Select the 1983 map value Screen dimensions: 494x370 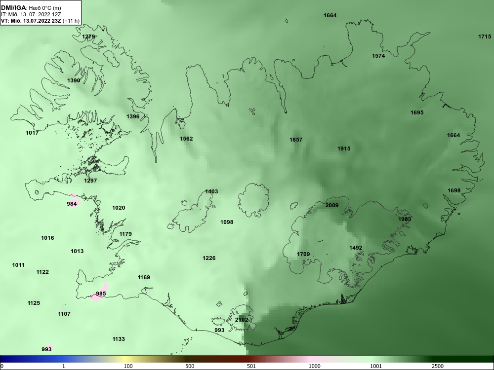point(405,219)
